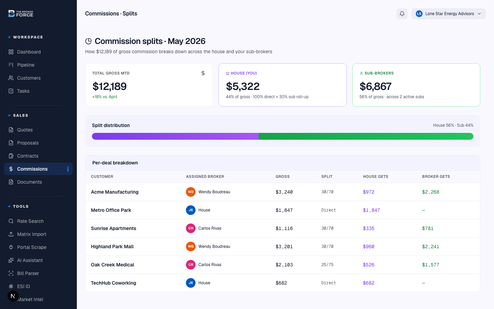Click the ESI ID hash icon

coord(11,286)
